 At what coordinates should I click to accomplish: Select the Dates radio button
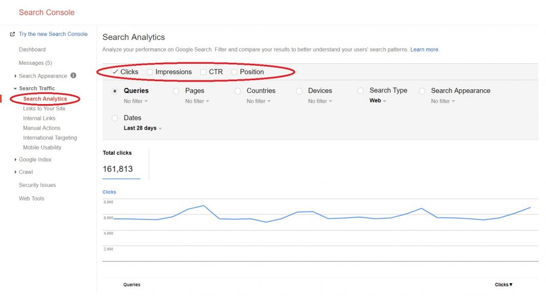coord(115,118)
